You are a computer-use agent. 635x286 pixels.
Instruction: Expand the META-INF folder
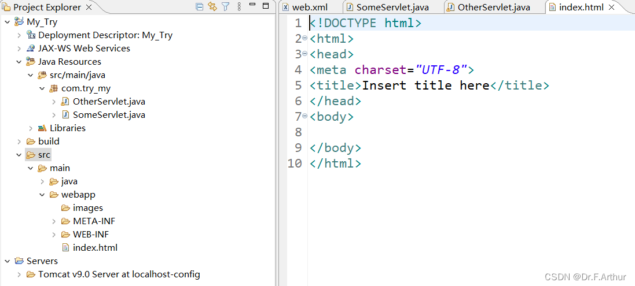(x=54, y=221)
